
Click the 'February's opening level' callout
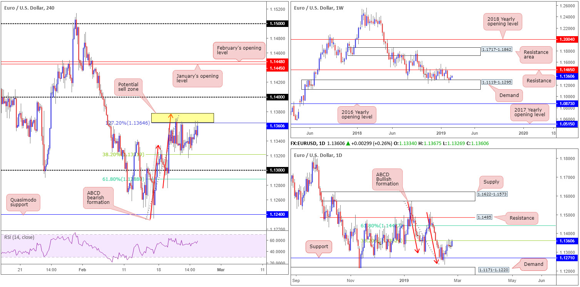239,52
